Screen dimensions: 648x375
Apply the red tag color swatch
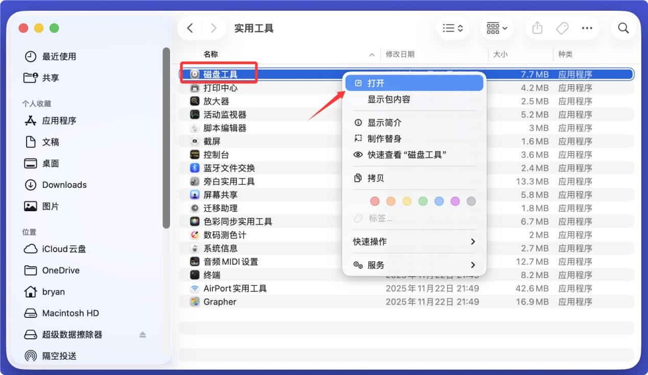[x=374, y=201]
